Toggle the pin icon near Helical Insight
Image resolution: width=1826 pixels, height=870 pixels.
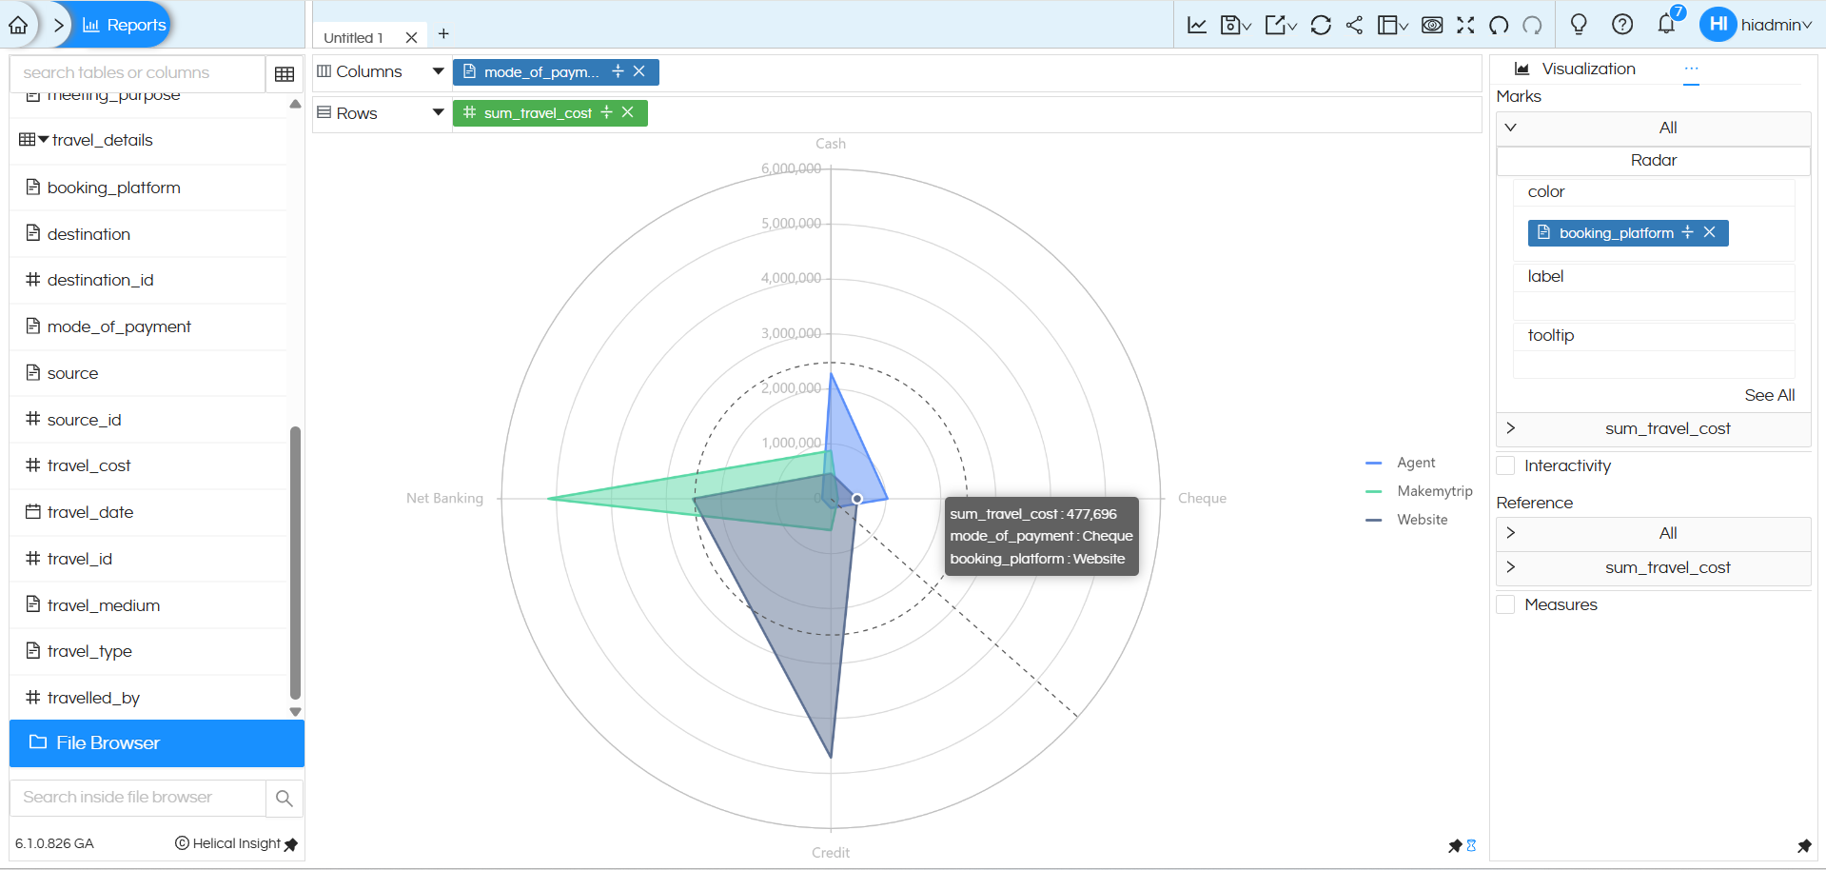tap(291, 844)
